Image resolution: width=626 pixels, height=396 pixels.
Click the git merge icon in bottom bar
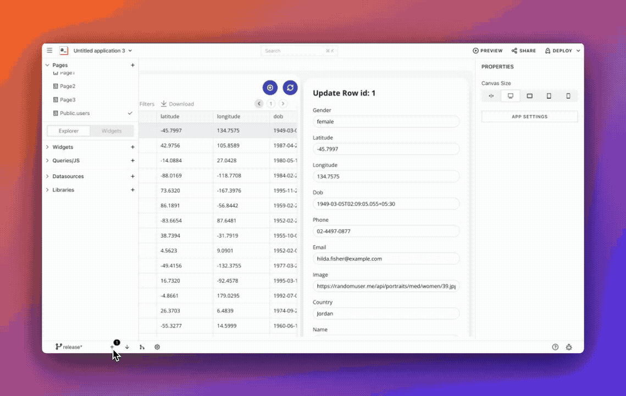point(142,347)
